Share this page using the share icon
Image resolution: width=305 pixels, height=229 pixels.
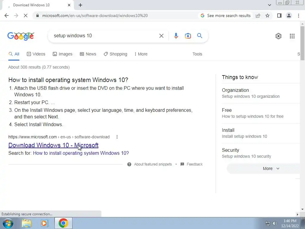(258, 16)
